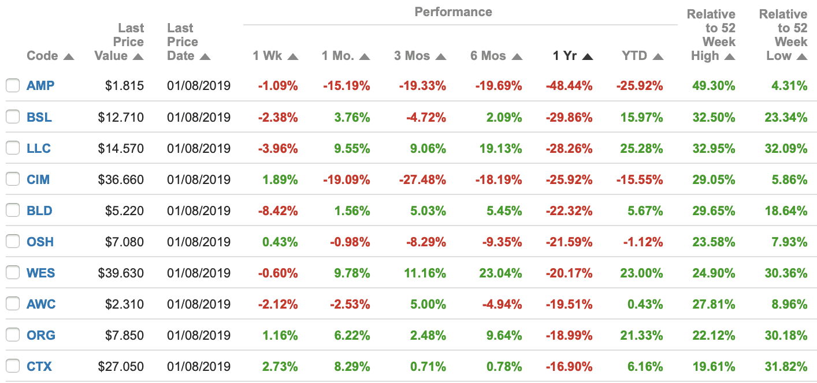This screenshot has width=817, height=383.
Task: Sort by YTD column arrow
Action: tap(658, 57)
